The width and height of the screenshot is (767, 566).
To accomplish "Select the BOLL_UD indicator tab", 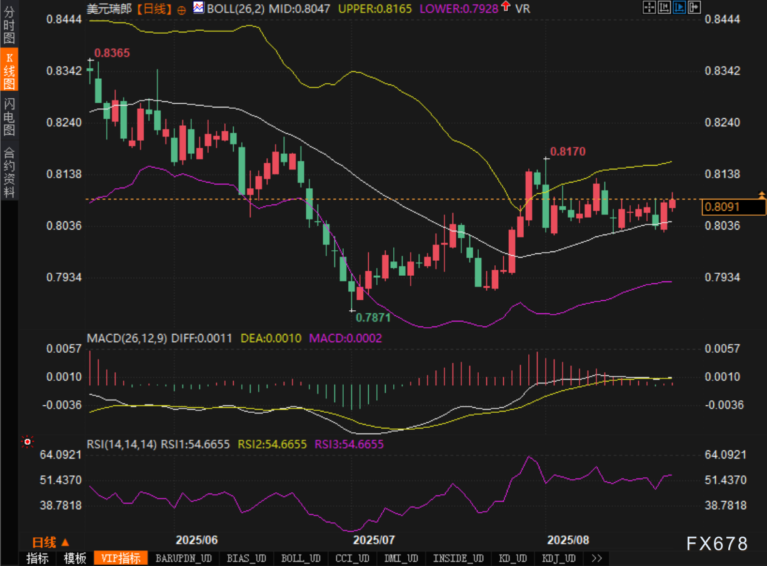I will [x=301, y=558].
